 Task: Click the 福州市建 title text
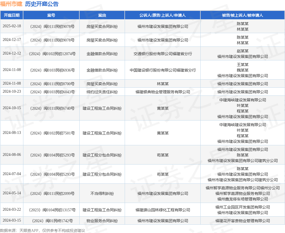click(x=11, y=4)
